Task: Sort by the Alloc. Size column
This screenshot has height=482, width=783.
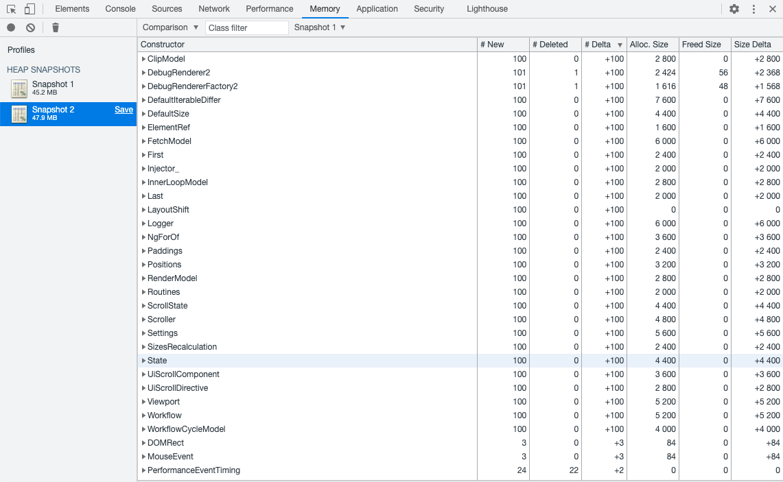Action: tap(653, 45)
